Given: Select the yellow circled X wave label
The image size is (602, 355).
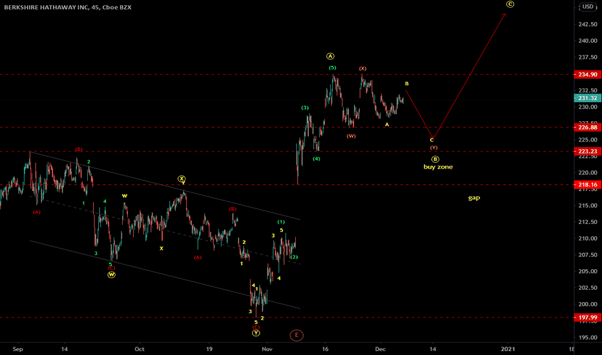Looking at the screenshot, I should (x=182, y=179).
